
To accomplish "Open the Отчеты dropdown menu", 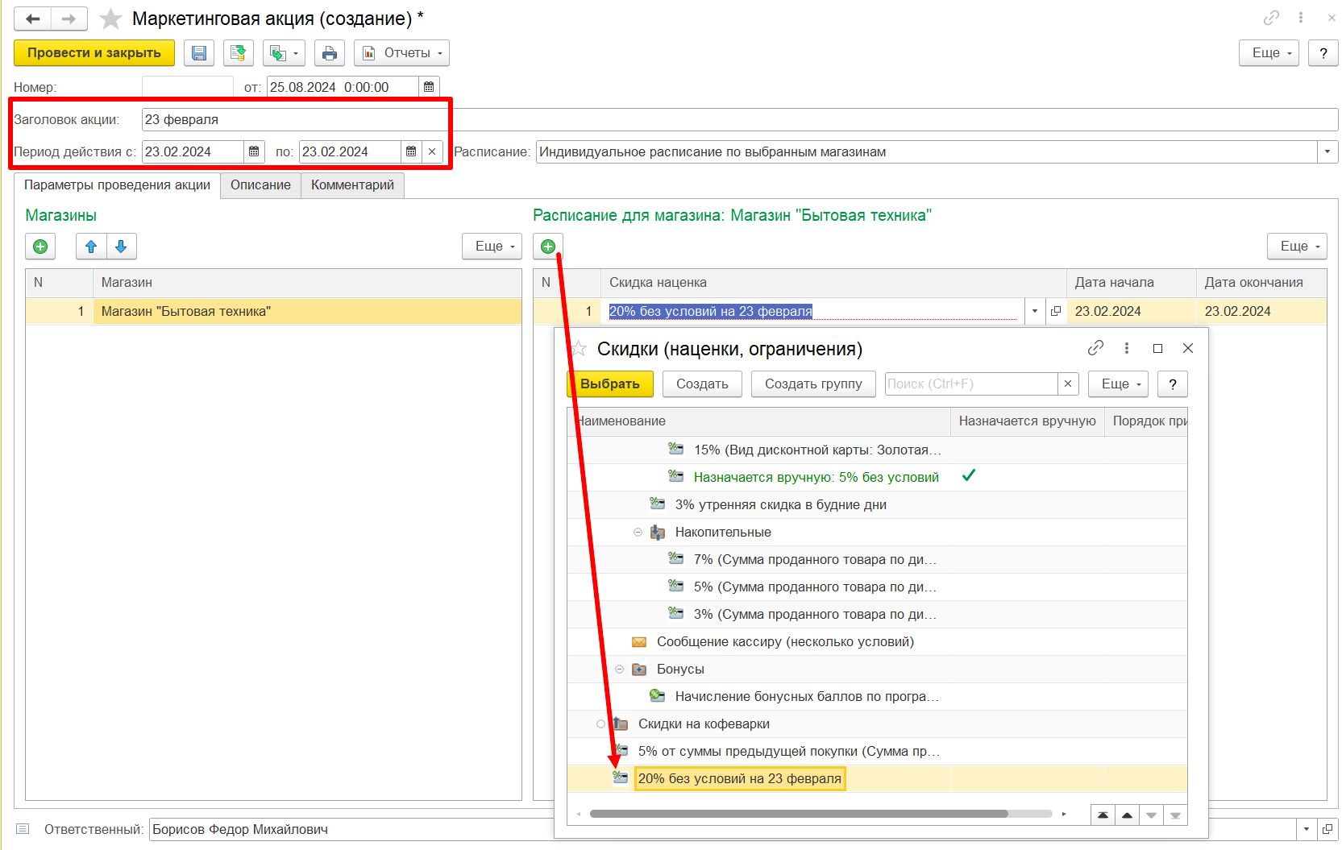I will coord(401,53).
